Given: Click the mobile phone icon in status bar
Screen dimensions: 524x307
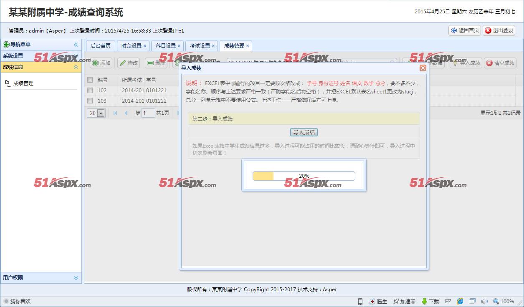Looking at the screenshot, I should 360,301.
